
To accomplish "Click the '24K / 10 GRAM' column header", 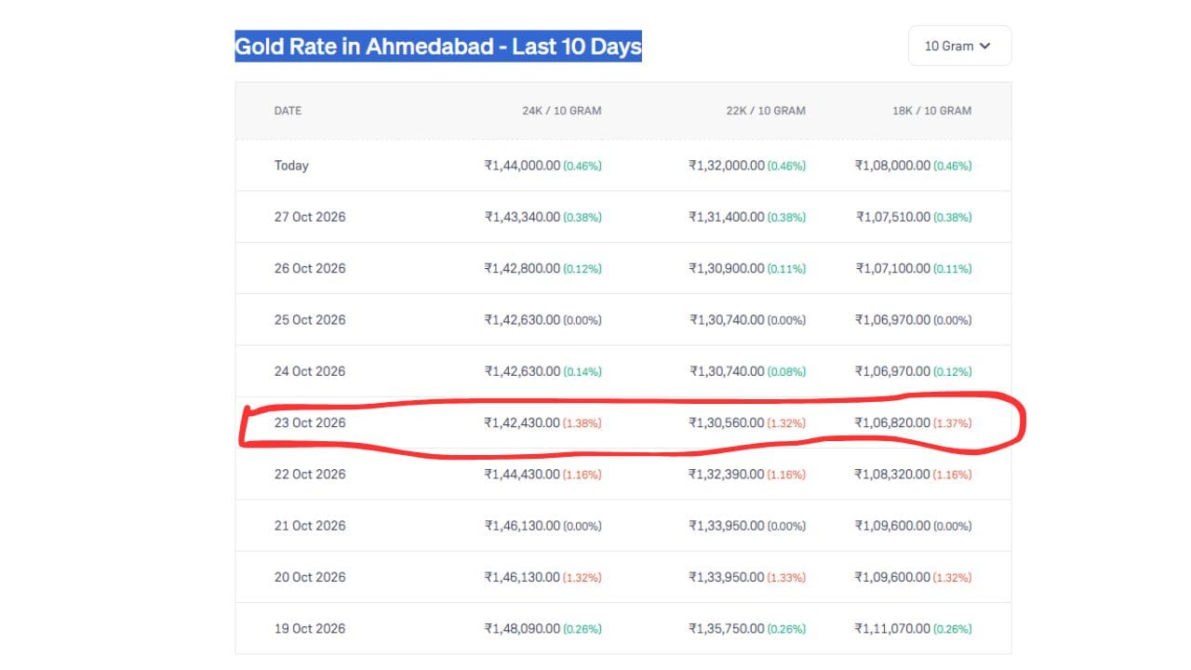I will (562, 111).
